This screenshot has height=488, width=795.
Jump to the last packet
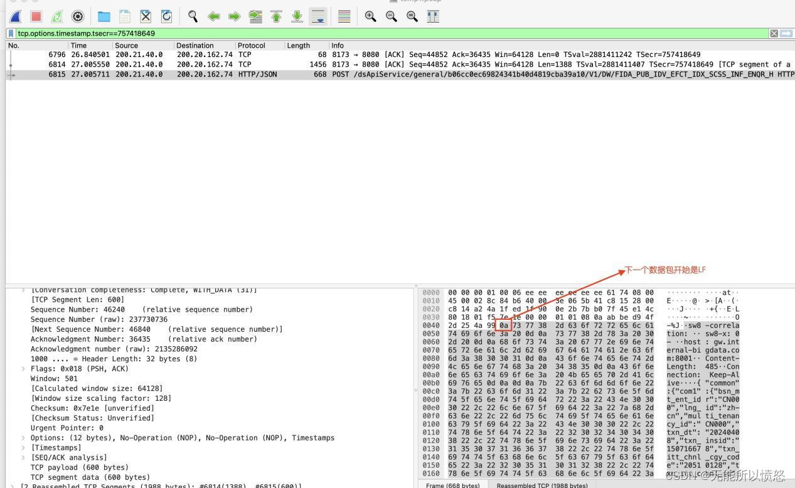[297, 17]
